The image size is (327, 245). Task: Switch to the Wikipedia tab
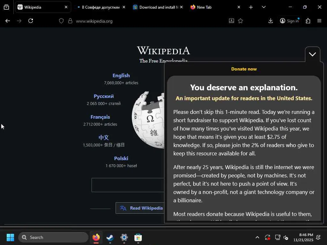tap(43, 7)
